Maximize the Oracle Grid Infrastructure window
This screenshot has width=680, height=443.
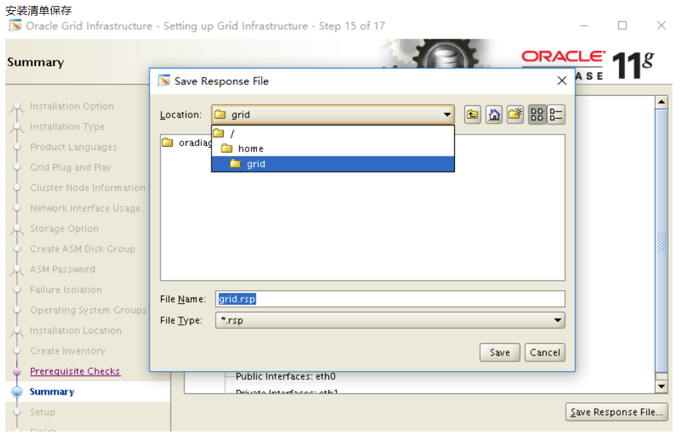tap(622, 26)
